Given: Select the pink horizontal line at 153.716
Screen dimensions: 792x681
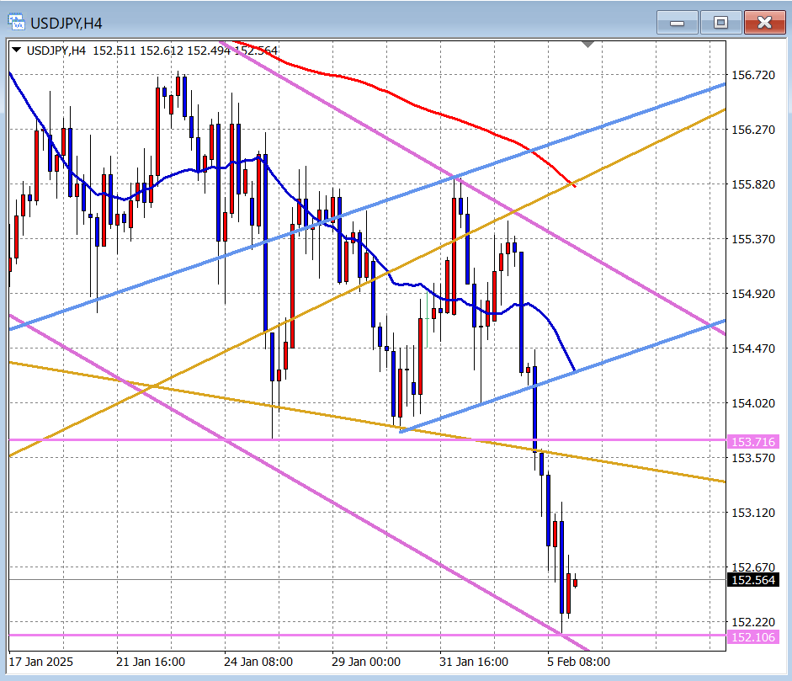Looking at the screenshot, I should (x=252, y=439).
